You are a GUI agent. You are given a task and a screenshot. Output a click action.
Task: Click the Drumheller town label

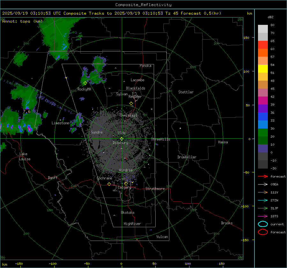point(187,157)
